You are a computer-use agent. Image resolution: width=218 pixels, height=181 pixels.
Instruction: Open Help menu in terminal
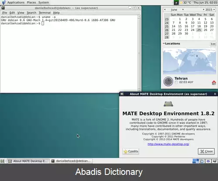[x=56, y=13]
